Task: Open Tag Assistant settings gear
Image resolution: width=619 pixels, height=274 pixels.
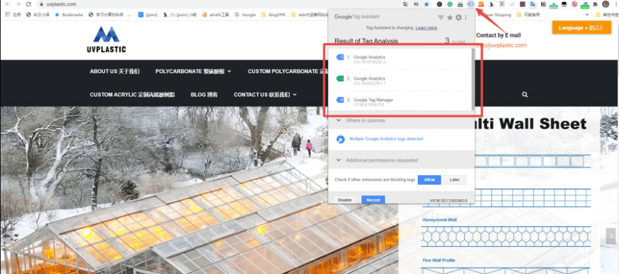Action: (458, 17)
